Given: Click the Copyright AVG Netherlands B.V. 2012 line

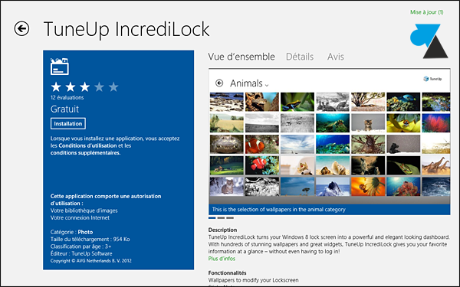Looking at the screenshot, I should click(x=91, y=261).
